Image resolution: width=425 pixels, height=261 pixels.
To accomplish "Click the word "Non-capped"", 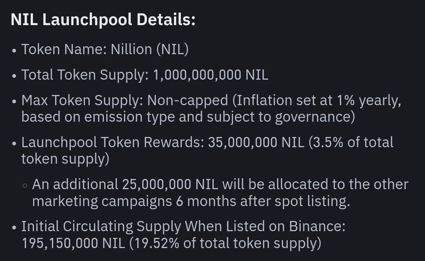I will (x=187, y=100).
